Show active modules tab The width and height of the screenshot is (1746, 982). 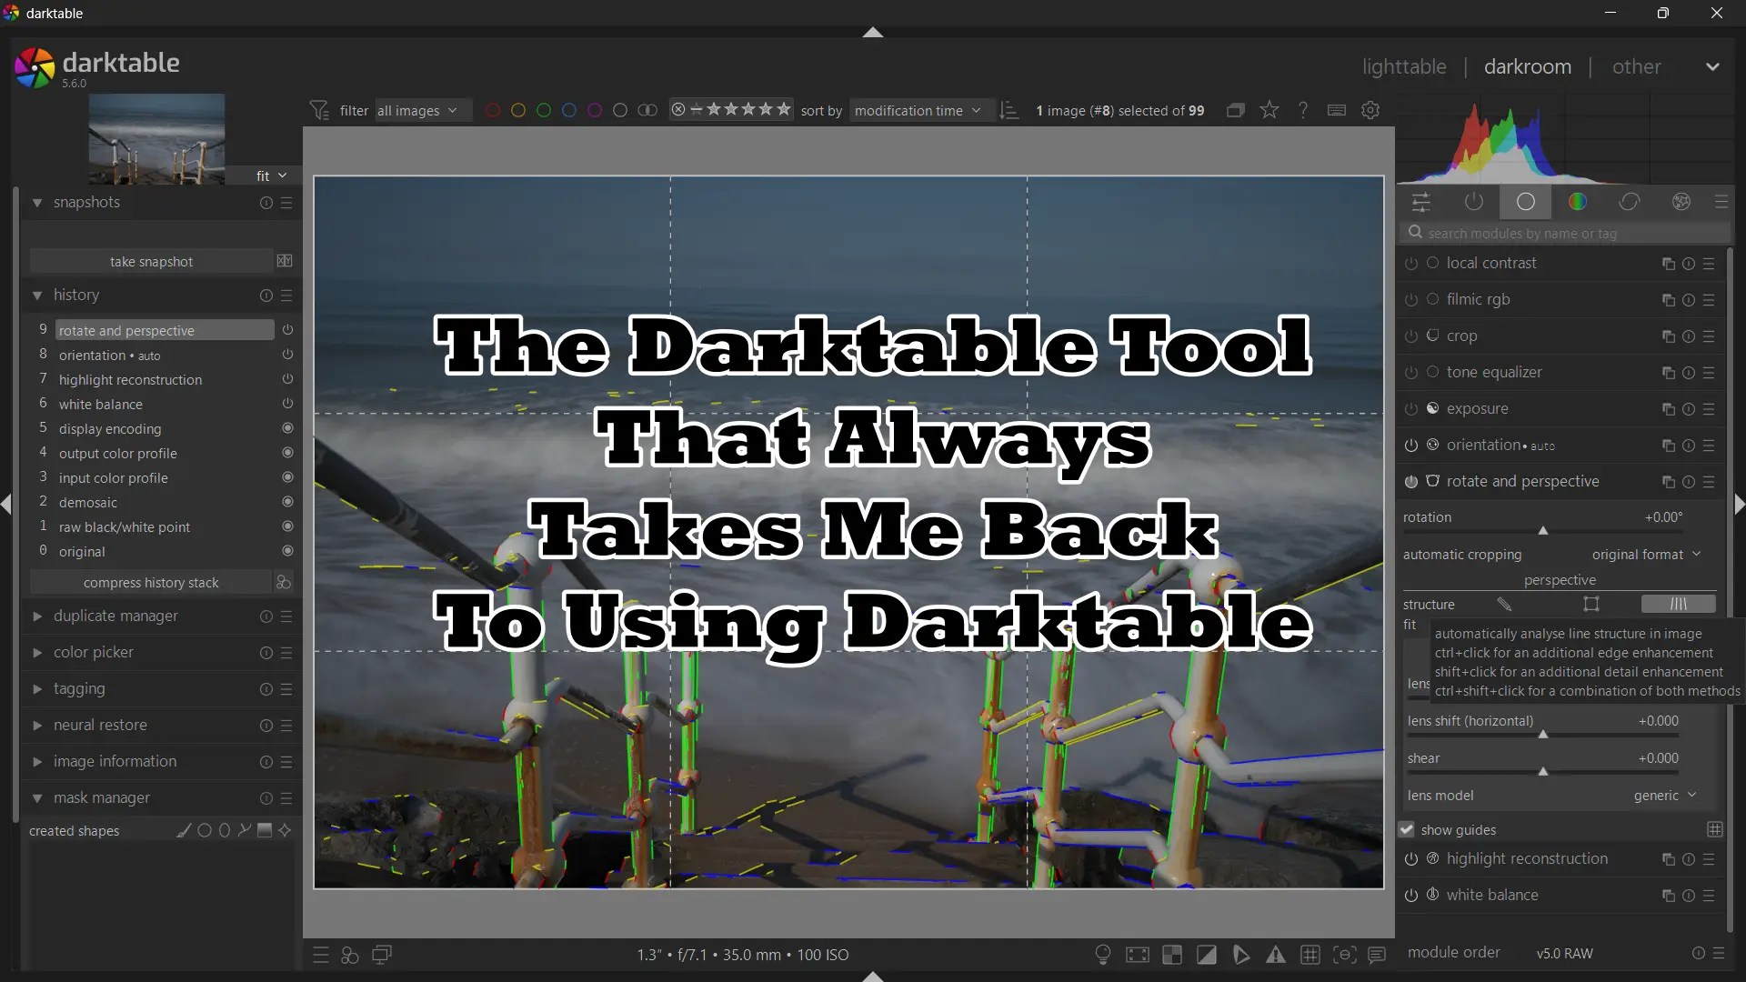1474,202
